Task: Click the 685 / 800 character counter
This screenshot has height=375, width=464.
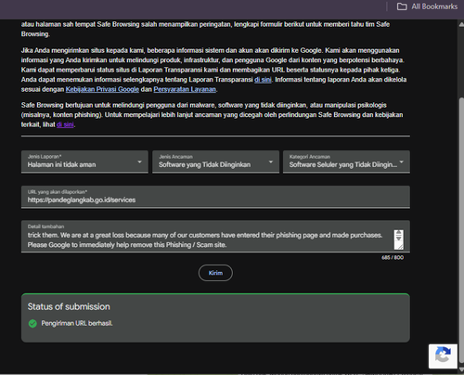Action: [x=393, y=257]
